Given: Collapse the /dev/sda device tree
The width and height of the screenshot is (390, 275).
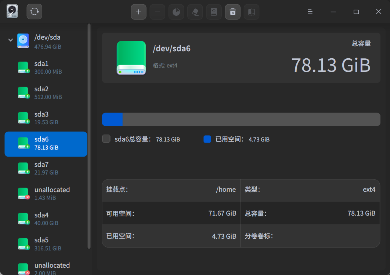Looking at the screenshot, I should (10, 40).
